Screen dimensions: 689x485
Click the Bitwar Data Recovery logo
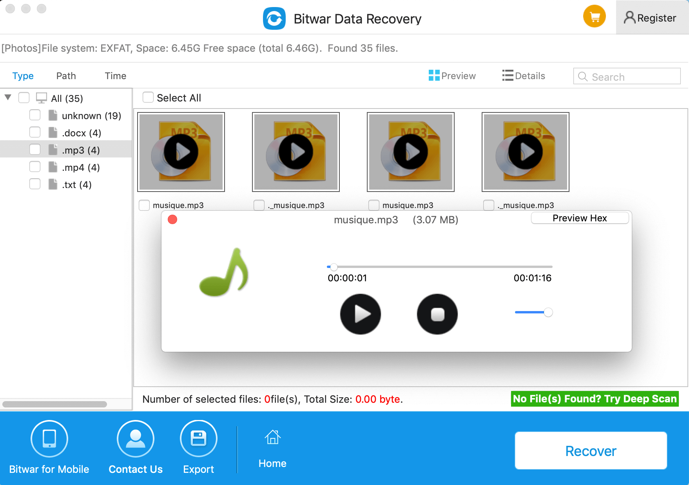[x=274, y=18]
